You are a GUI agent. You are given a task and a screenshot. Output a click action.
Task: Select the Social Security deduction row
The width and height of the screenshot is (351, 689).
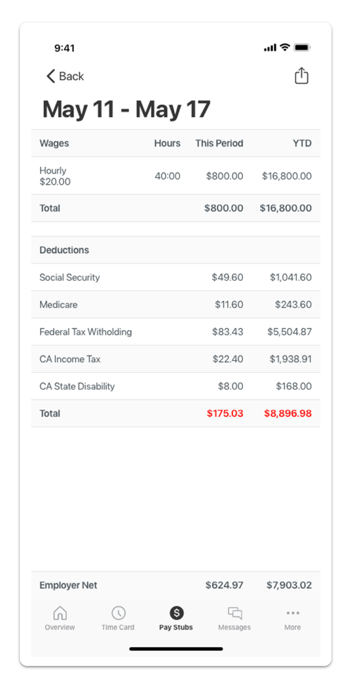click(x=175, y=277)
